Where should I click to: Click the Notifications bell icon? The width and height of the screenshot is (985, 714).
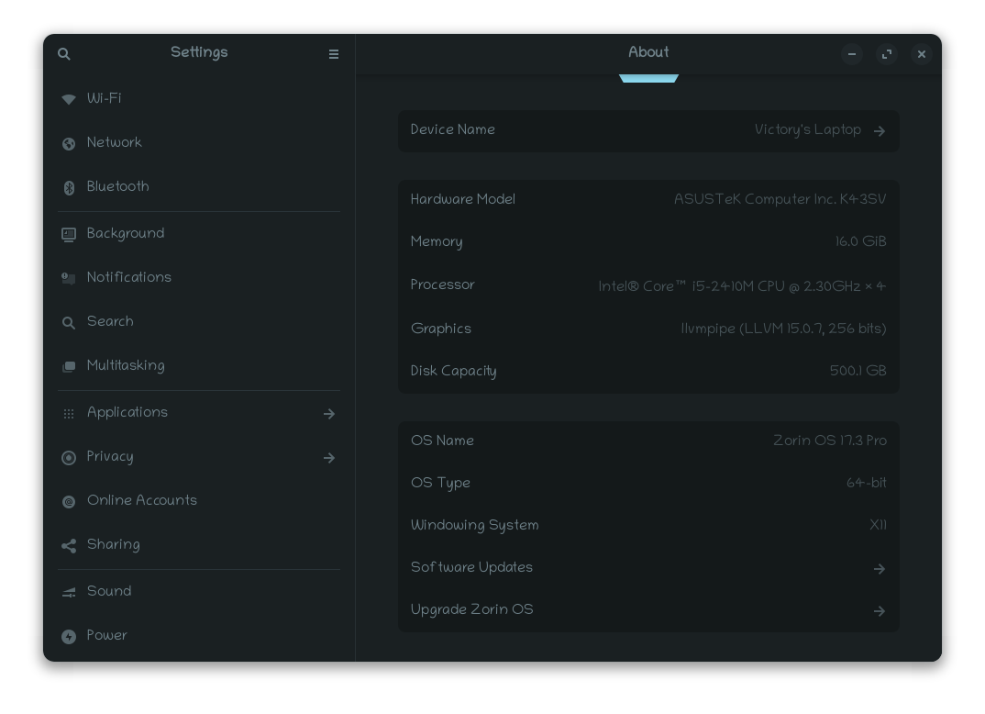coord(69,278)
